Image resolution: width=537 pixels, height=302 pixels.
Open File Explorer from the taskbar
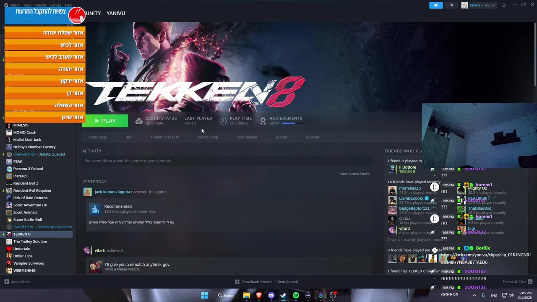[x=247, y=295]
